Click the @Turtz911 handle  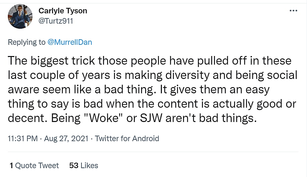pos(56,21)
